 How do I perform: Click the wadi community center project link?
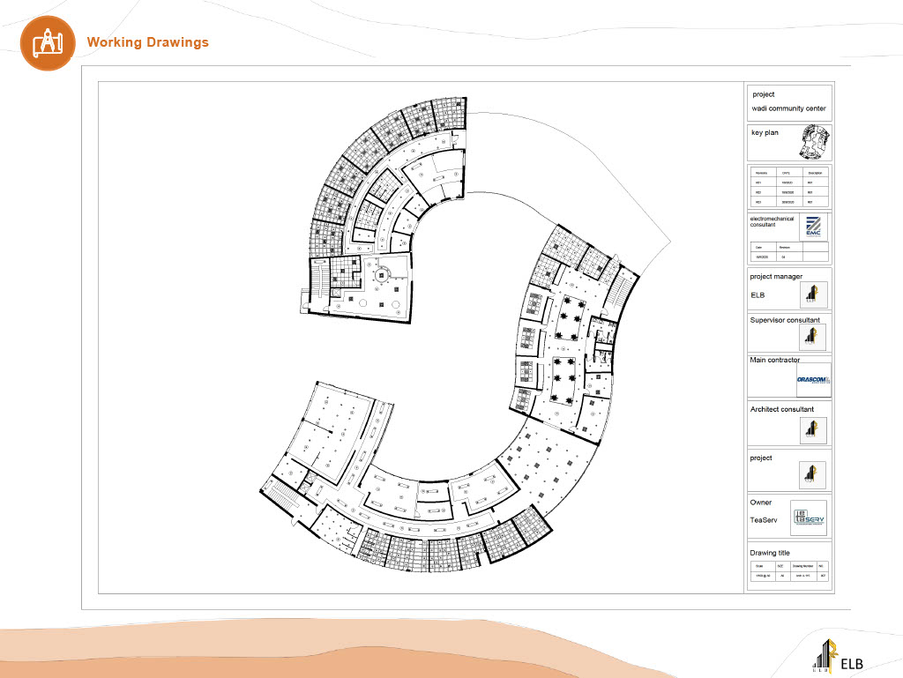pos(789,108)
